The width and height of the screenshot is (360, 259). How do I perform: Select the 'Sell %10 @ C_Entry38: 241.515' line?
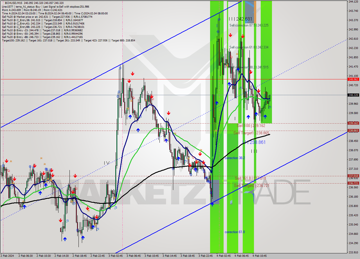[42, 20]
